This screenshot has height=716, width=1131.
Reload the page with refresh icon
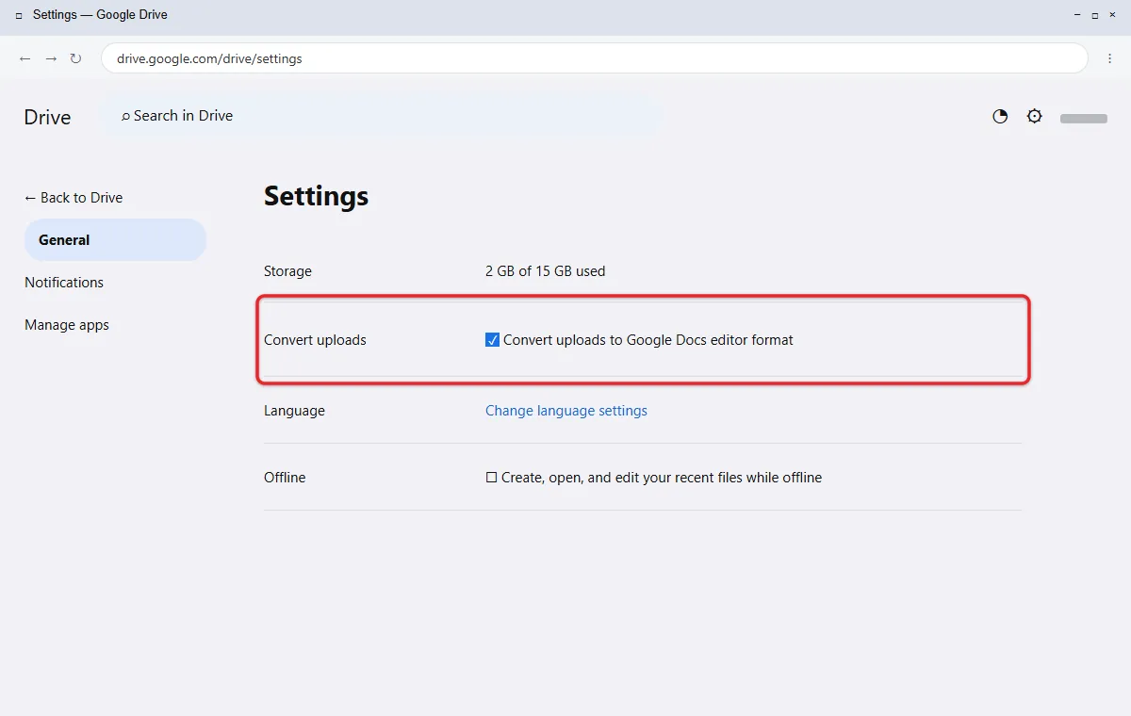tap(76, 58)
